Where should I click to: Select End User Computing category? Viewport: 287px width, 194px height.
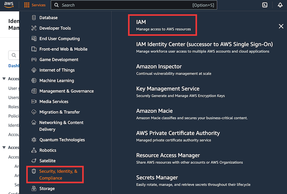[60, 39]
